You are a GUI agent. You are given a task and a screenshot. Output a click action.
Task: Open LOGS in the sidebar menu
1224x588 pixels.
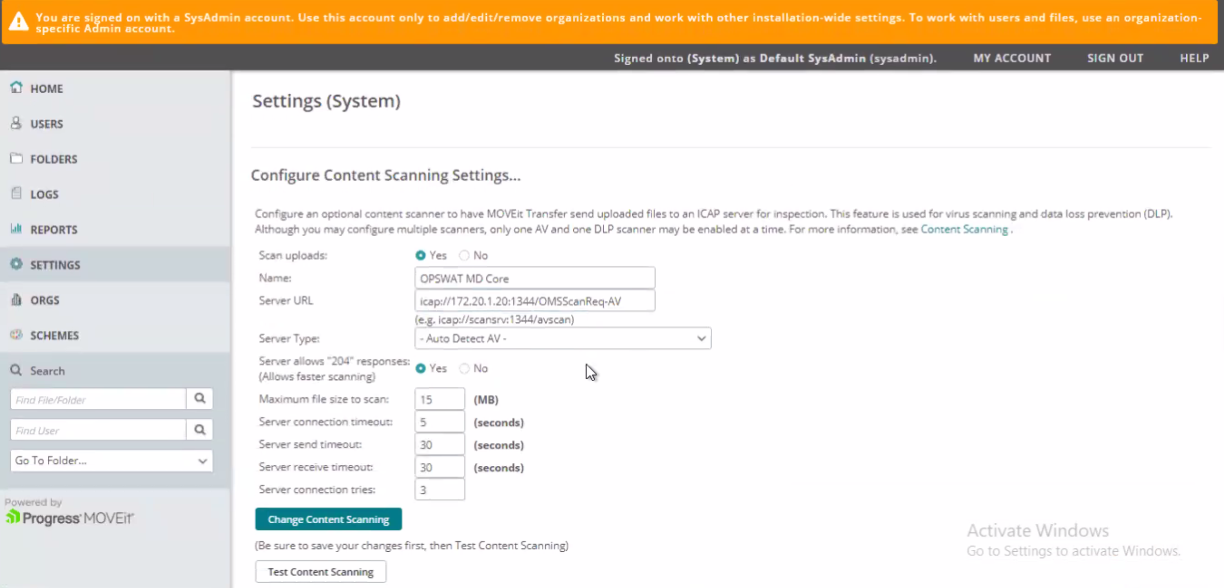tap(115, 194)
